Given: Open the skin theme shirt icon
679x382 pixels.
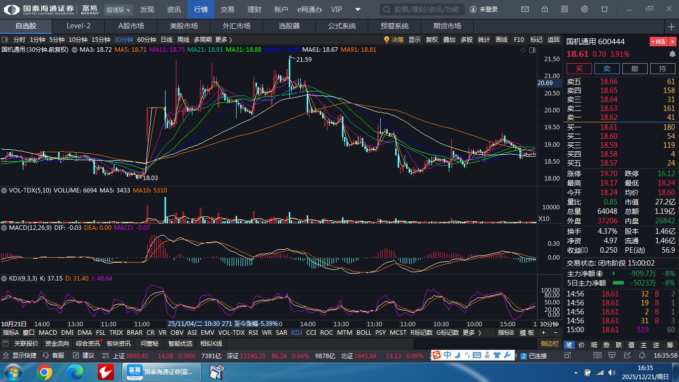Looking at the screenshot, I should tap(604, 9).
